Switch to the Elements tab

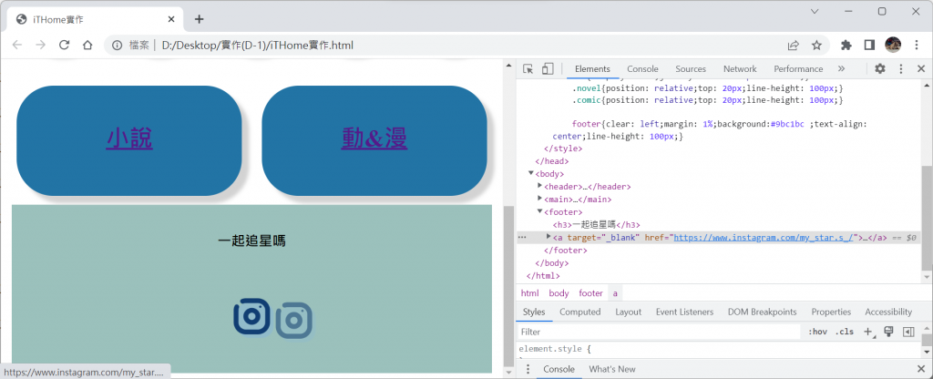tap(592, 69)
